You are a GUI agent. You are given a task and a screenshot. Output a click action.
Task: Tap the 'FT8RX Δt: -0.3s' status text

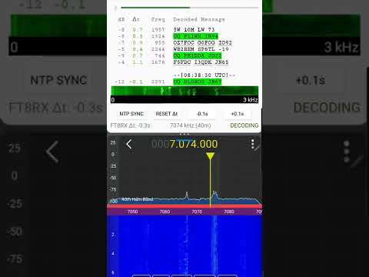(x=130, y=125)
